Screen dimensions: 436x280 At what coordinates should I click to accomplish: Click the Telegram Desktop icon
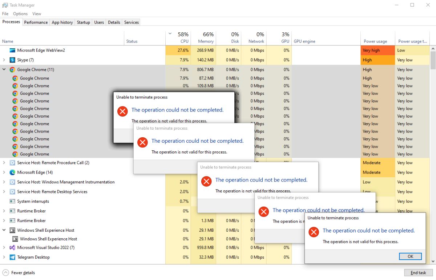(12, 257)
